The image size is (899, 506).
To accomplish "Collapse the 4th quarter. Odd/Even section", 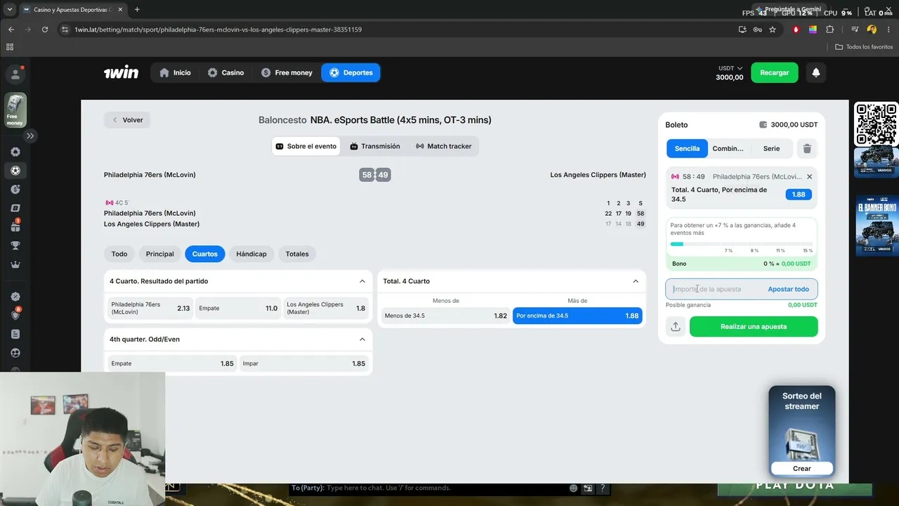I will [x=362, y=339].
